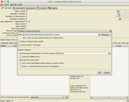
Task: Enable Slow IO option
Action: pos(21,66)
